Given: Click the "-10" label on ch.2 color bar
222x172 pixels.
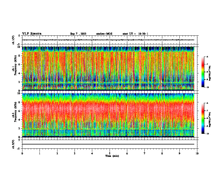Looking at the screenshot, I should tap(207, 133).
